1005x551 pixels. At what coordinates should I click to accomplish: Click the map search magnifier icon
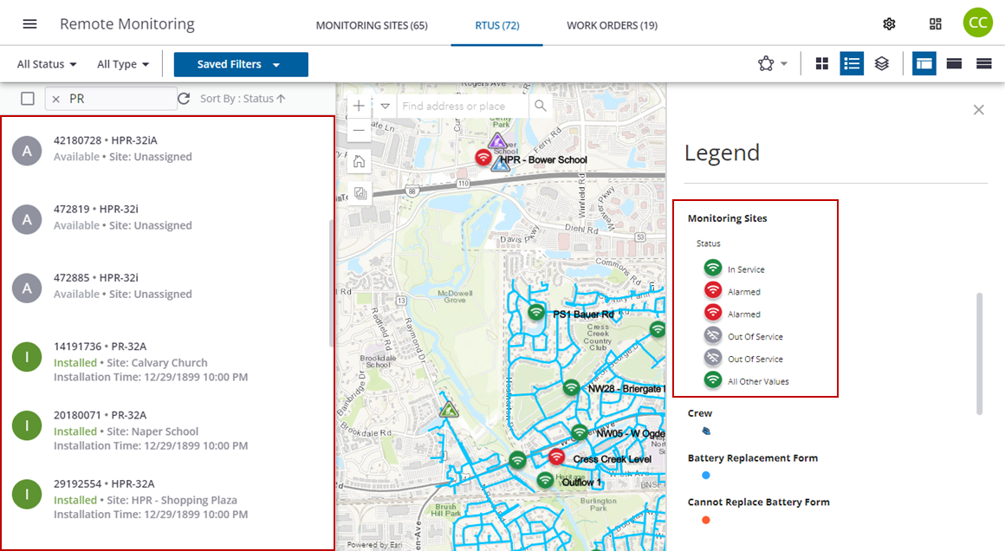[541, 106]
